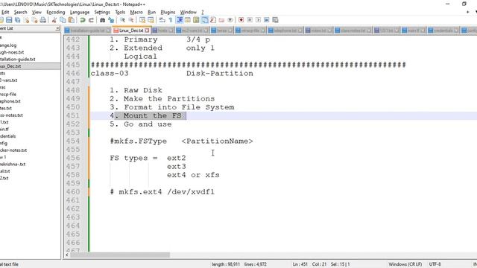Undo the last edit via toolbar
The width and height of the screenshot is (477, 268).
[83, 20]
